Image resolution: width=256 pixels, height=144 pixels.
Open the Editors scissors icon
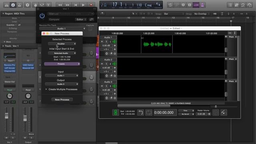(48, 5)
